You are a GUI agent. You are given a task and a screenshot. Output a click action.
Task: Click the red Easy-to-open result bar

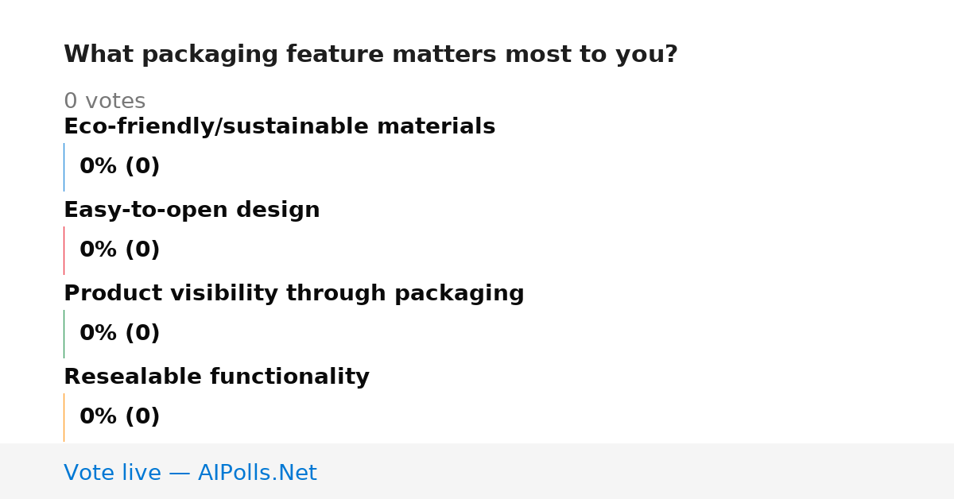[x=64, y=250]
